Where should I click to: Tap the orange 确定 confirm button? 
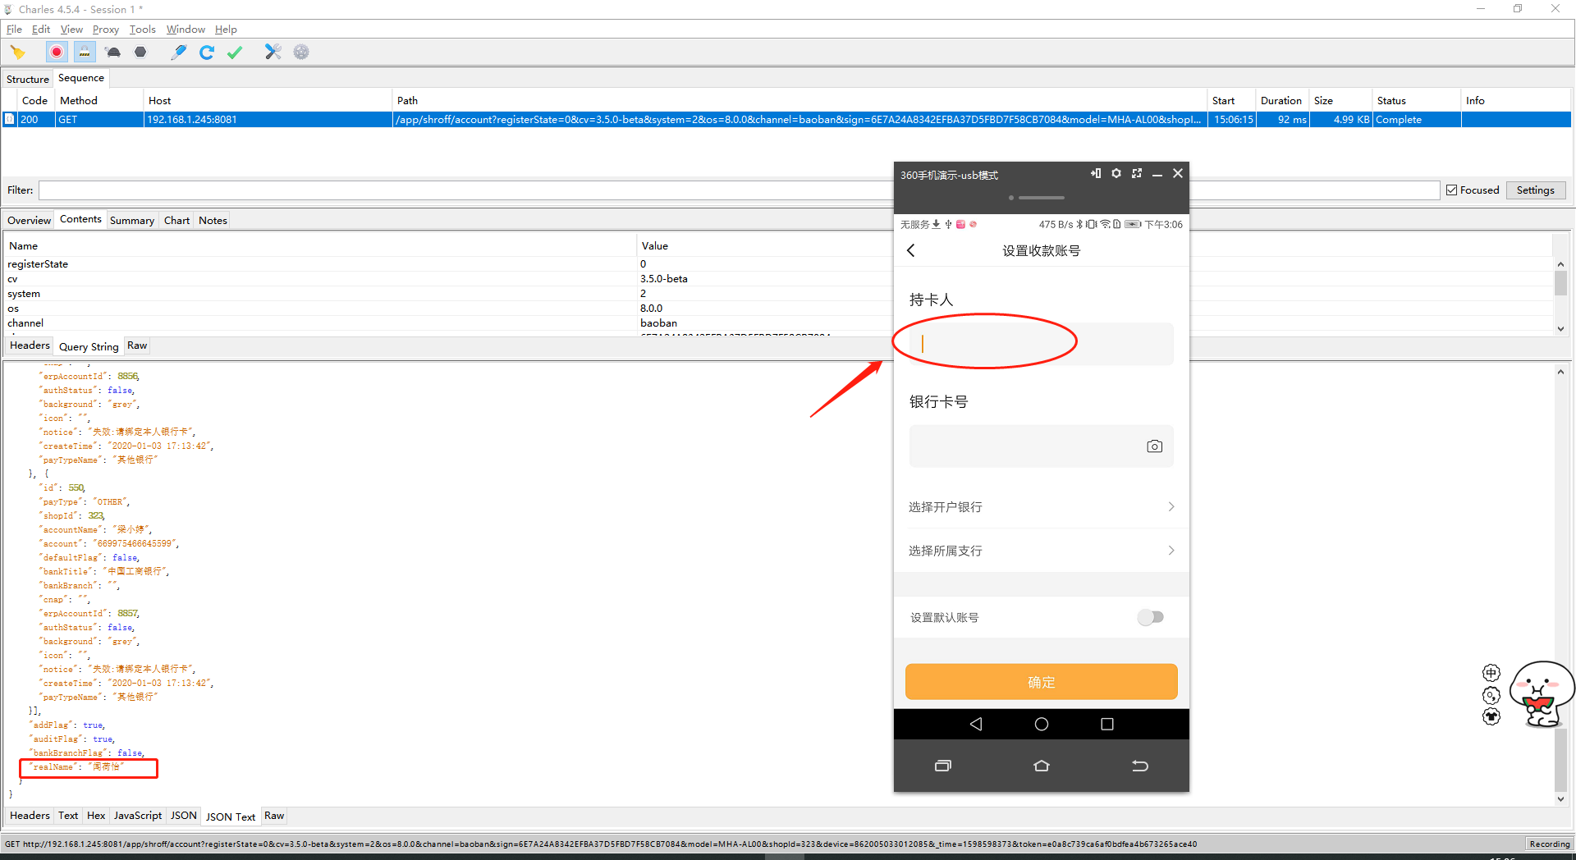1042,682
